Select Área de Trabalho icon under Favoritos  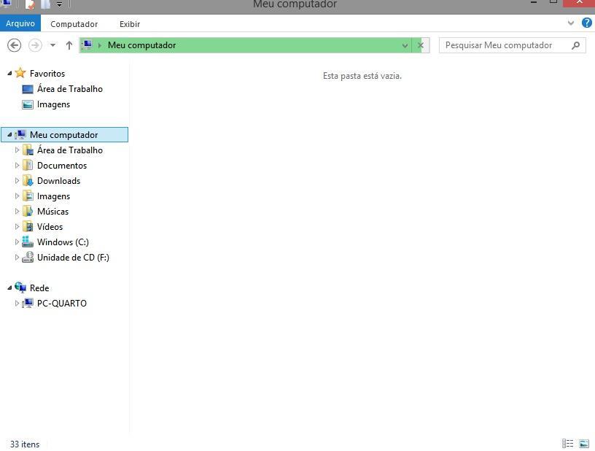pos(28,89)
